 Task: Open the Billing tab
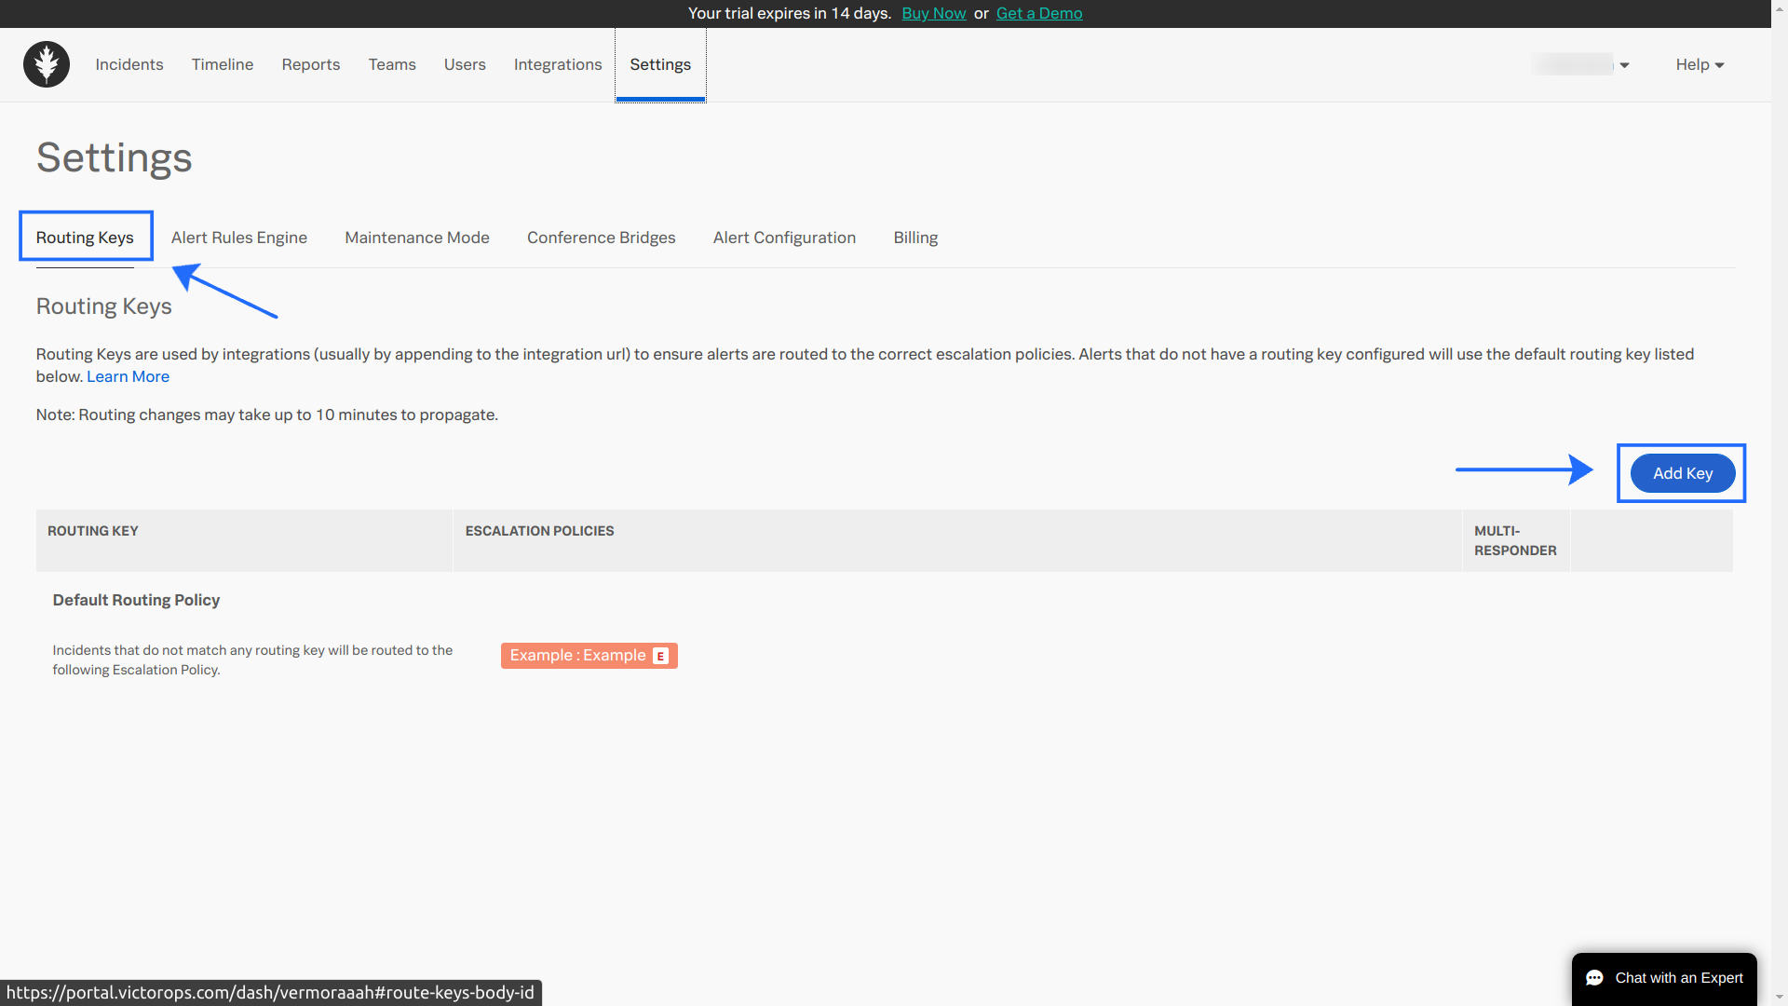pyautogui.click(x=915, y=238)
